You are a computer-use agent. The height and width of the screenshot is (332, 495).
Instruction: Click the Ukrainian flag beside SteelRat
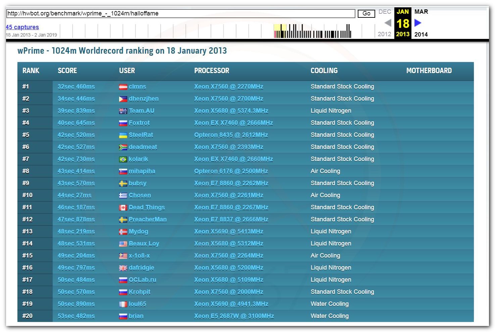click(123, 135)
